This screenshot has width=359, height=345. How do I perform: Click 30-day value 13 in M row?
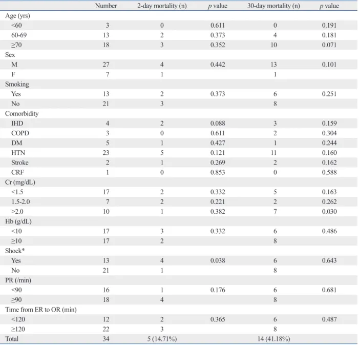274,65
